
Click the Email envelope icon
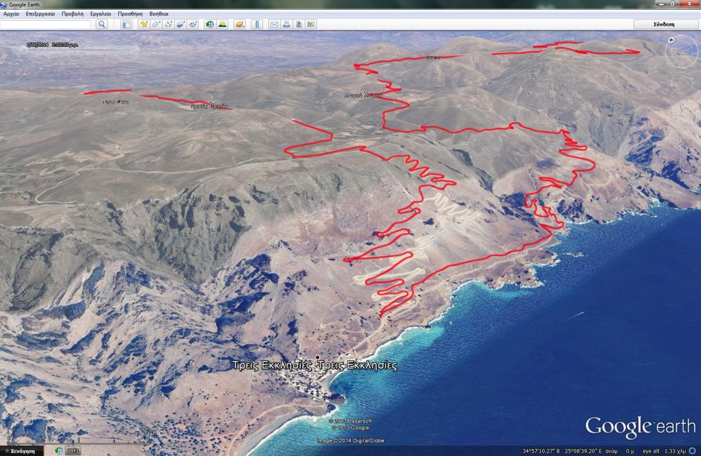click(274, 24)
